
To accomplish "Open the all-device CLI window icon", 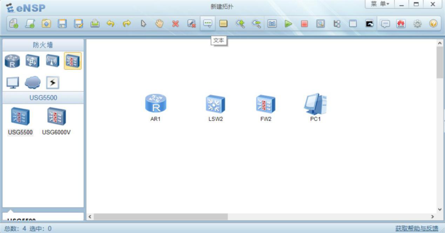I will 369,23.
